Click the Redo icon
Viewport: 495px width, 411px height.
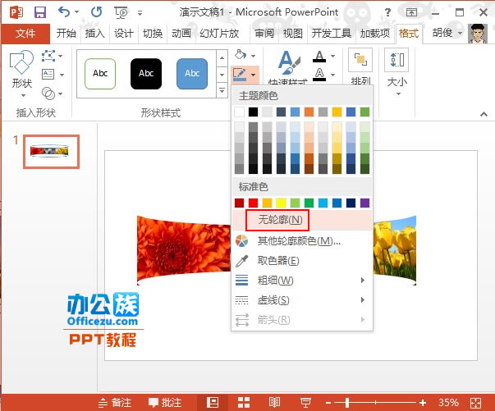point(96,12)
